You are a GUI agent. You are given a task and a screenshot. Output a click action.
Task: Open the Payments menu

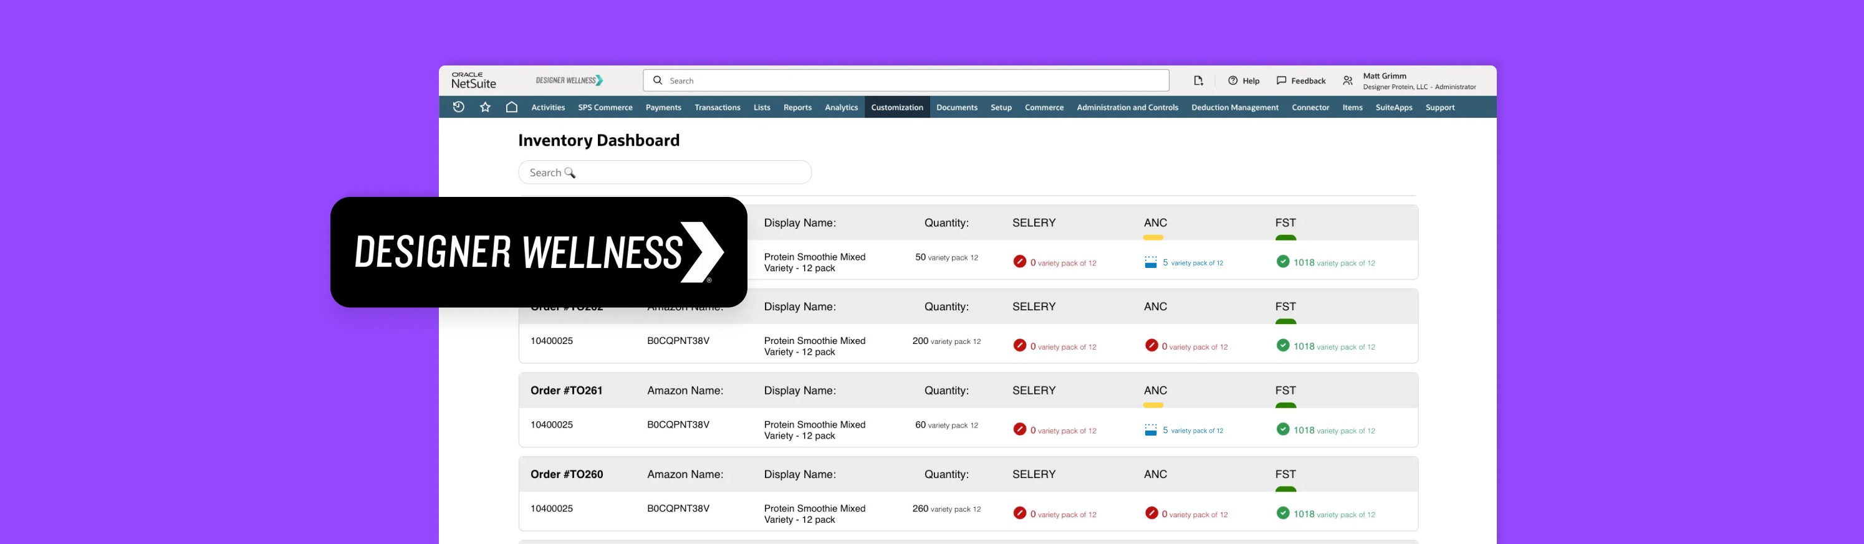[x=663, y=107]
